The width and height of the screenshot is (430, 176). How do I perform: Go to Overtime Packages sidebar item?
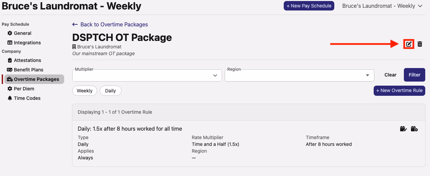(x=33, y=79)
